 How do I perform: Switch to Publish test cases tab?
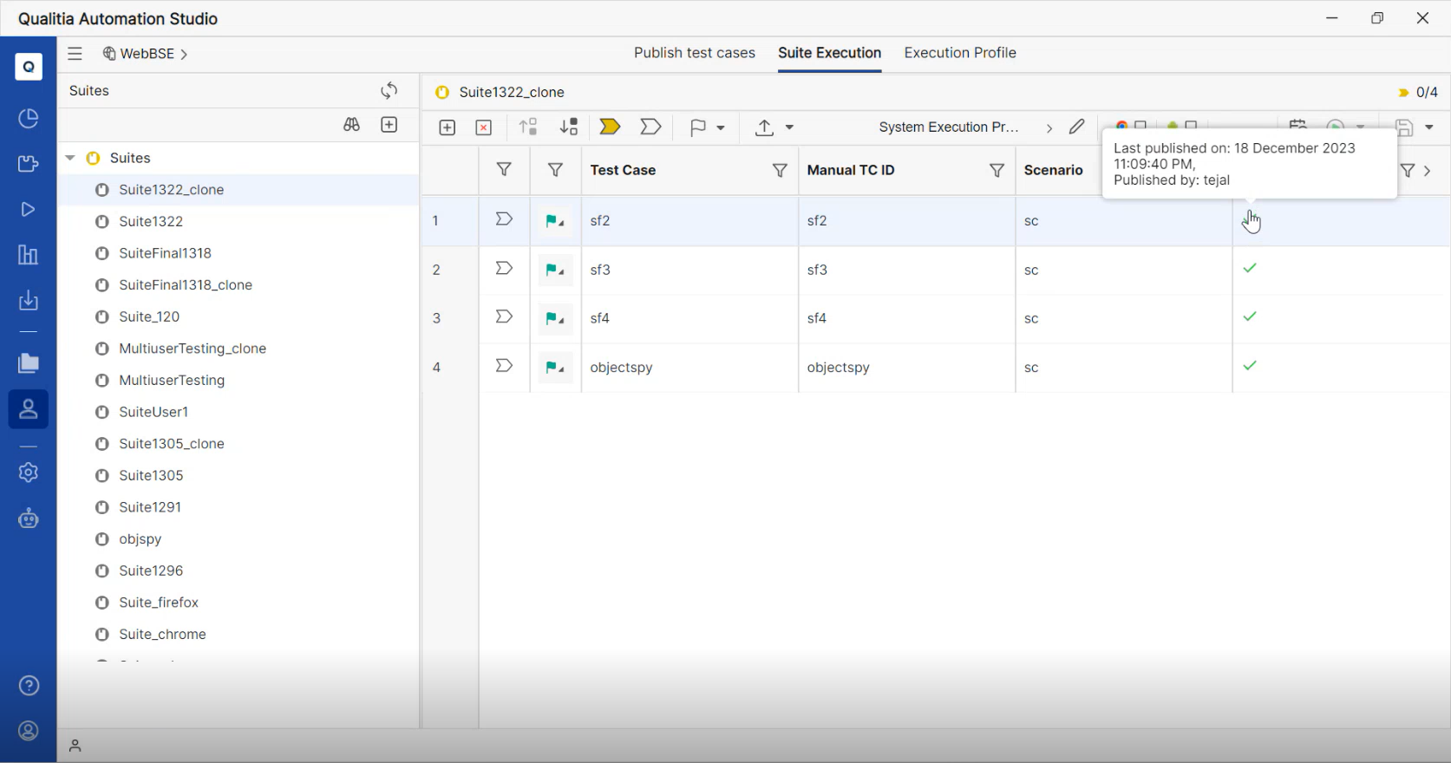(694, 53)
